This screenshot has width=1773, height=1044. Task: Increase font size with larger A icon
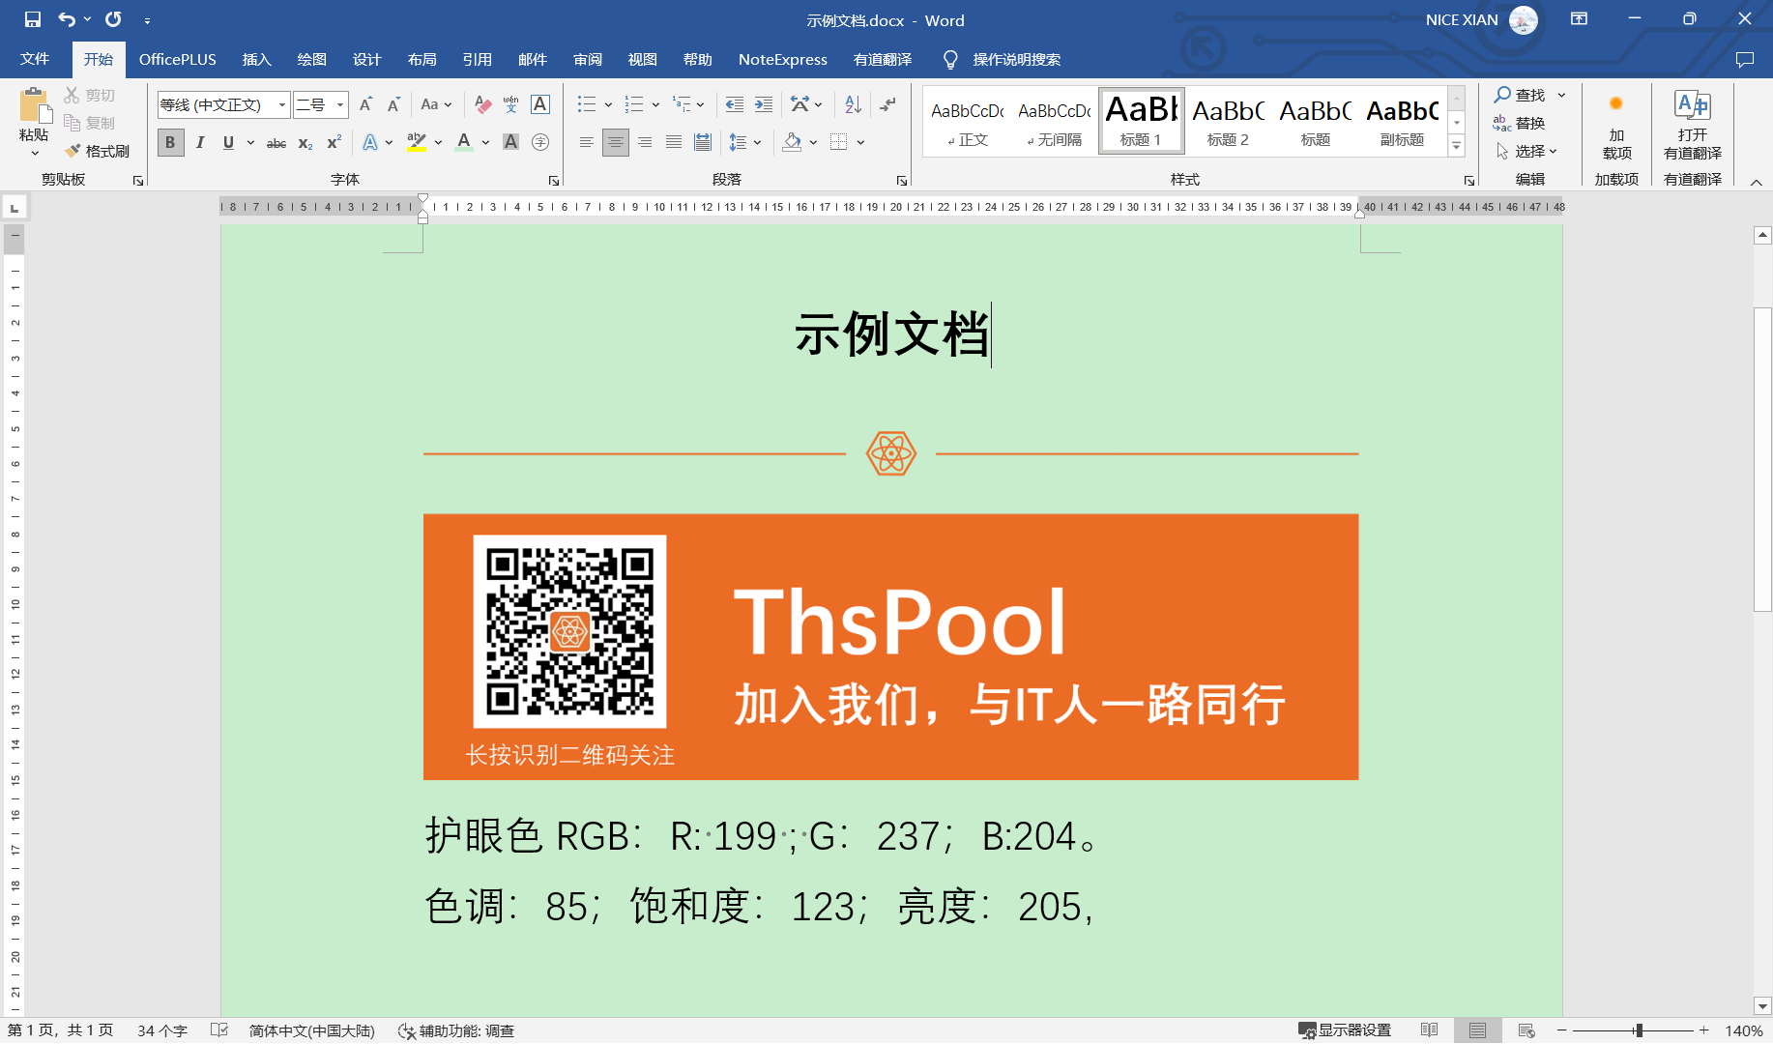(365, 104)
